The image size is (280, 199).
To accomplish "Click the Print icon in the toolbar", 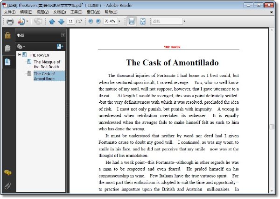I will (x=10, y=21).
